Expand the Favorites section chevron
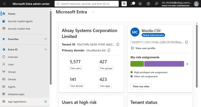Viewport: 201px width, 107px height. tap(46, 39)
